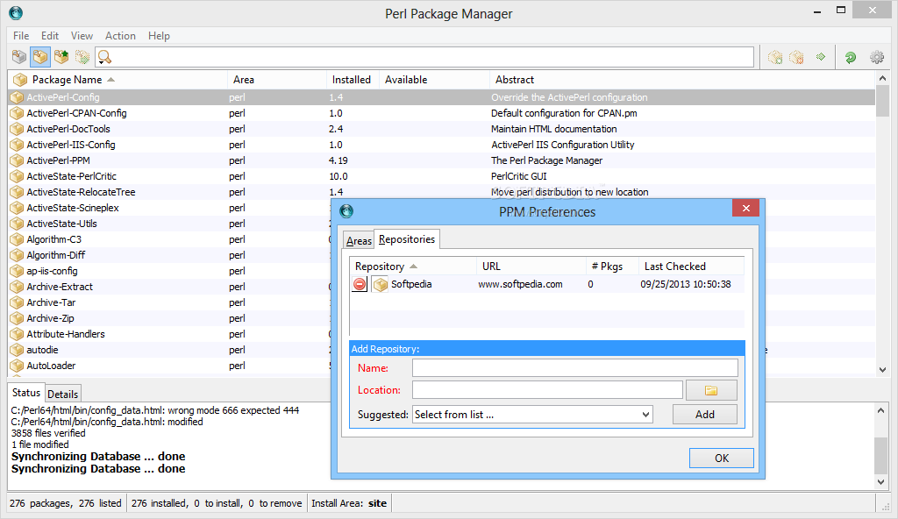This screenshot has width=898, height=519.
Task: Click package icon beside ActiveState-RelocateTree
Action: (18, 192)
